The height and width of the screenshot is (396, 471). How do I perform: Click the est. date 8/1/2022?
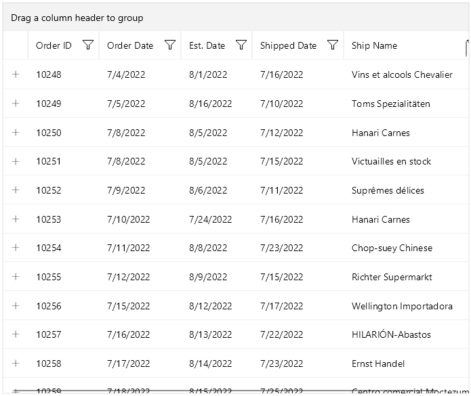pos(208,74)
